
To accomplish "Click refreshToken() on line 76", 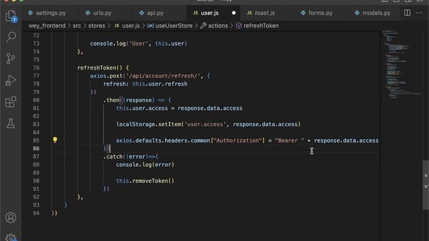I will pyautogui.click(x=100, y=68).
